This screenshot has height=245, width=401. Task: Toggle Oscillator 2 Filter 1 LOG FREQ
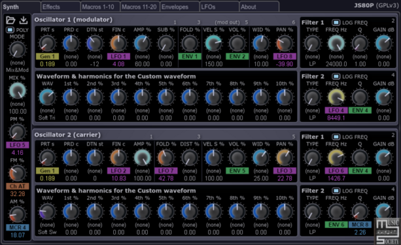pyautogui.click(x=336, y=137)
